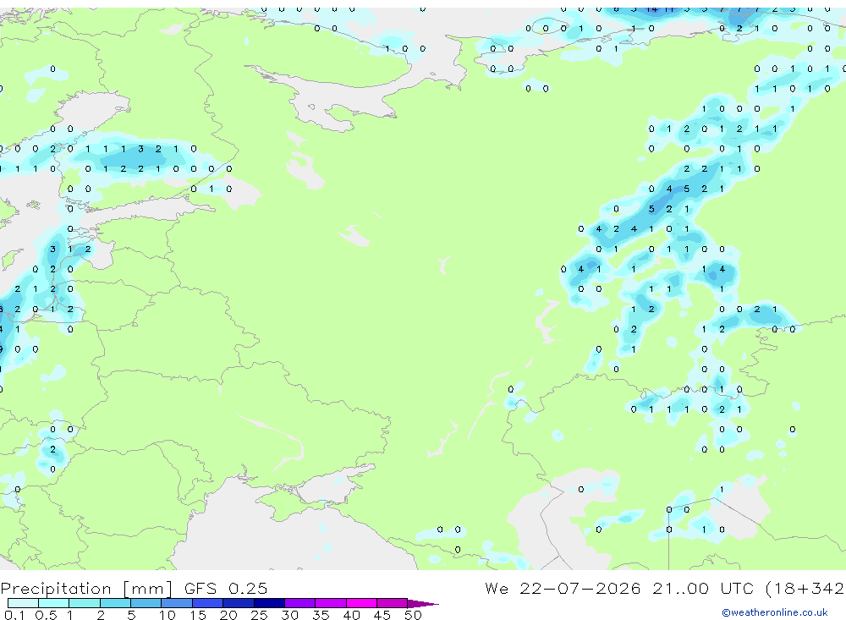Click the 10–15 mm legend swatch
The width and height of the screenshot is (846, 620).
click(177, 603)
